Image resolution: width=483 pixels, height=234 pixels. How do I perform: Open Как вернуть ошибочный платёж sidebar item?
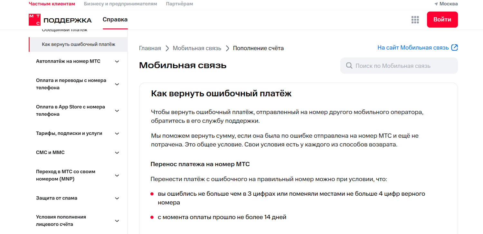78,44
